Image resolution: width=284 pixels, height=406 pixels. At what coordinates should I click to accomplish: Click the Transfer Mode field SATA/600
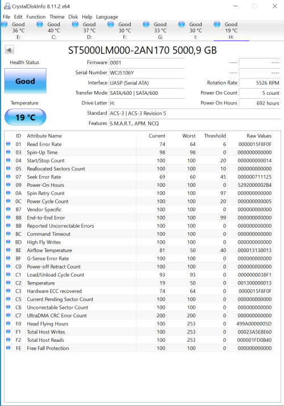[x=147, y=93]
